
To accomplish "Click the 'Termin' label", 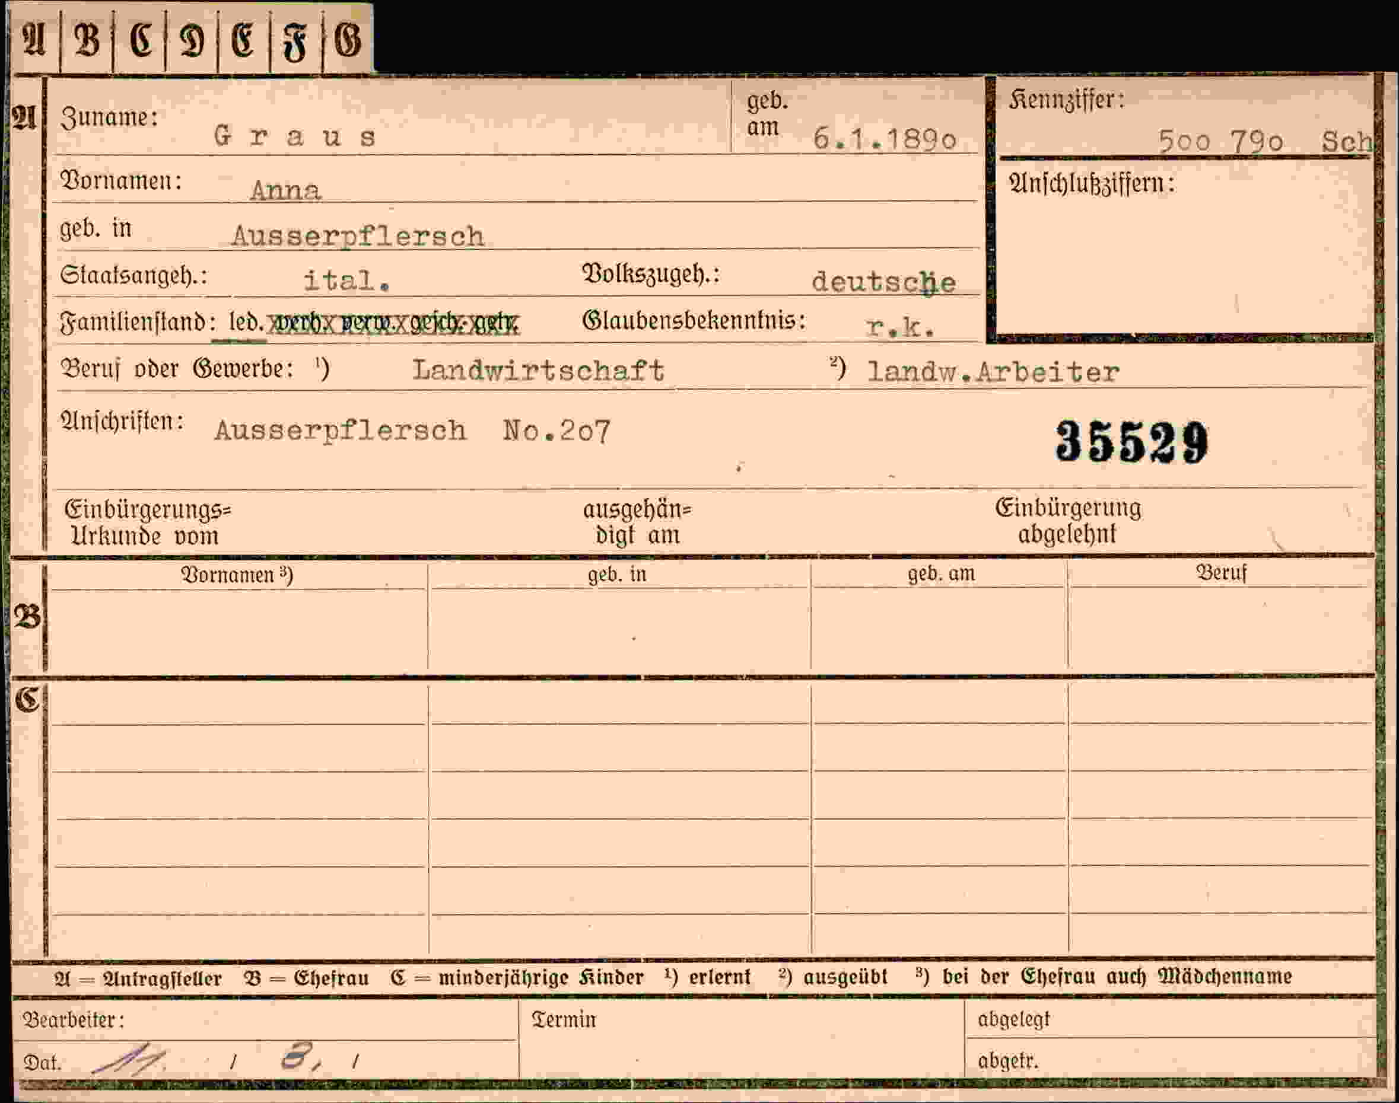I will tap(564, 1020).
